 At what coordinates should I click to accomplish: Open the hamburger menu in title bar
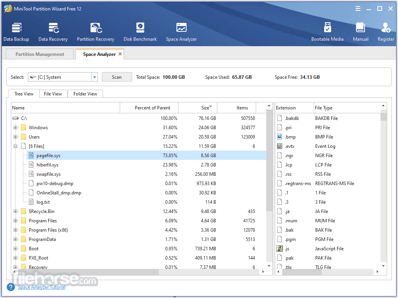358,9
